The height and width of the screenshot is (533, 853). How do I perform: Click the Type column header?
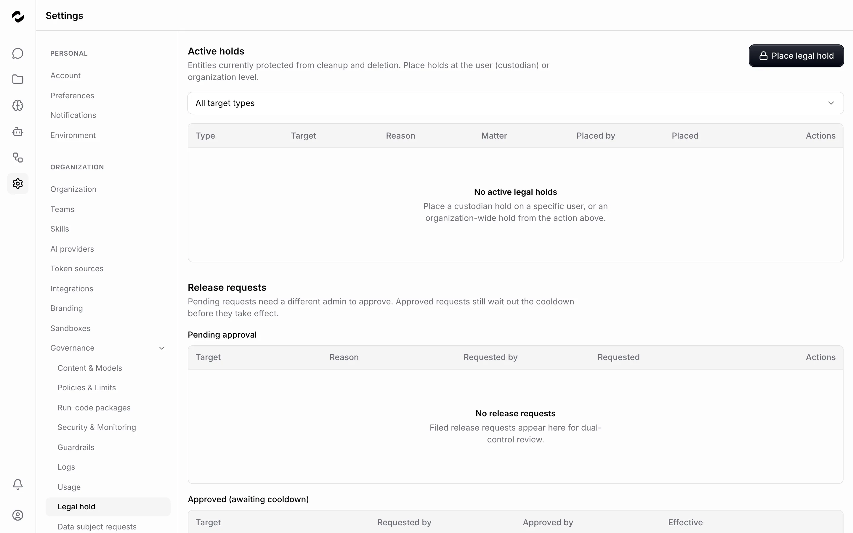(205, 136)
